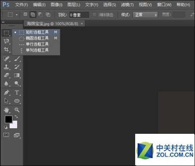Open the 视图(V) menu
195x166 pixels.
pos(145,5)
